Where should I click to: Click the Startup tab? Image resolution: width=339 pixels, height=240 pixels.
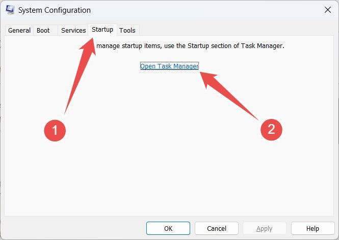(x=102, y=30)
